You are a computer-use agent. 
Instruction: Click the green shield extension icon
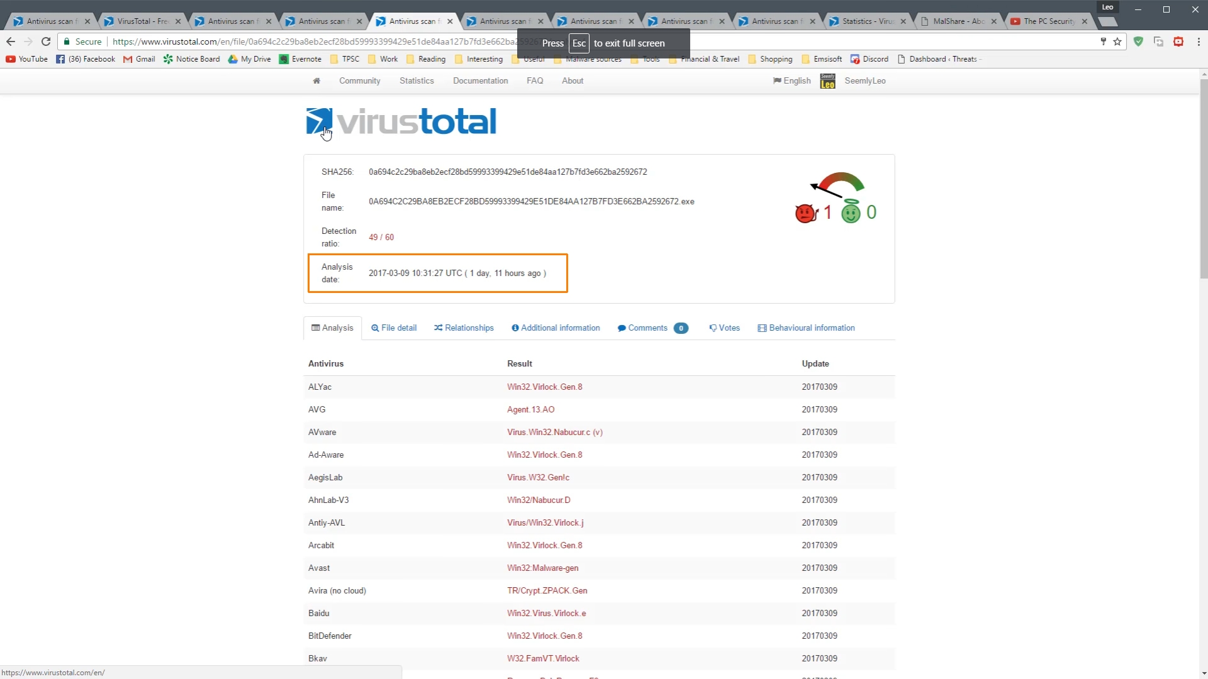coord(1138,41)
